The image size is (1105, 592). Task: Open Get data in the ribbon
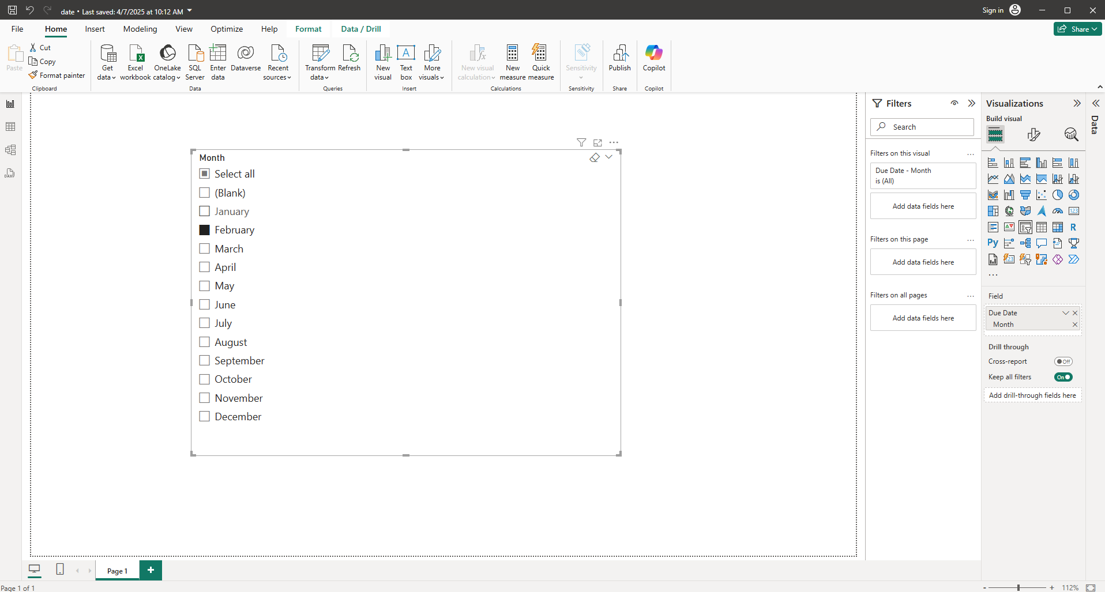point(107,62)
